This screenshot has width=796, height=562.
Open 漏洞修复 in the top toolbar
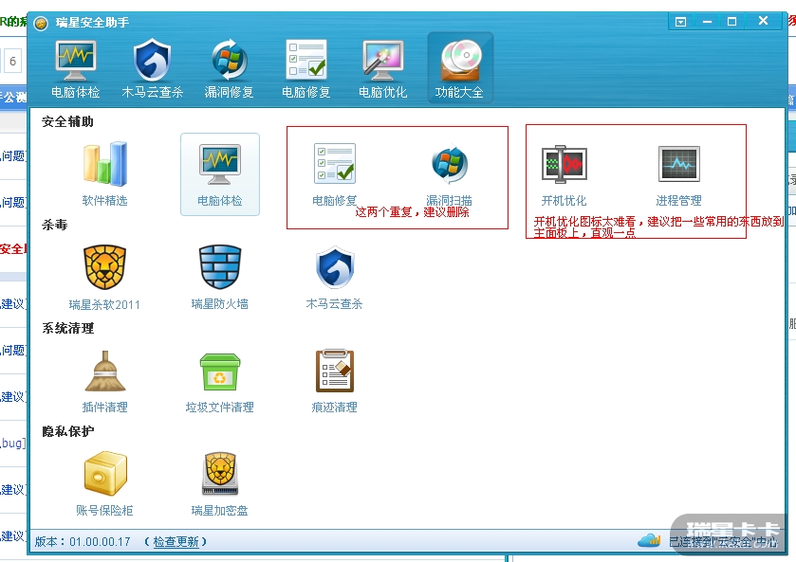[229, 69]
